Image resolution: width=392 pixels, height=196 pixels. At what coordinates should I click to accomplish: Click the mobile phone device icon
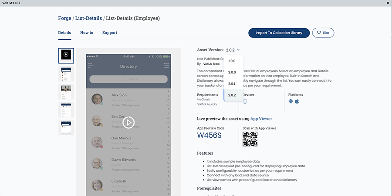(x=245, y=101)
